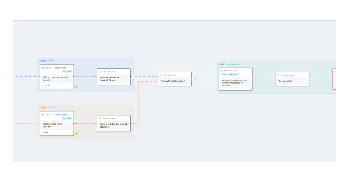Click the message icon on the 'One more thing' node
349x183 pixels.
coord(222,71)
